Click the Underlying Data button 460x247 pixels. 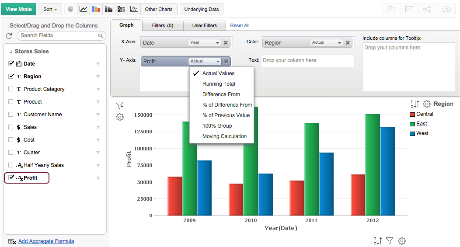click(201, 9)
